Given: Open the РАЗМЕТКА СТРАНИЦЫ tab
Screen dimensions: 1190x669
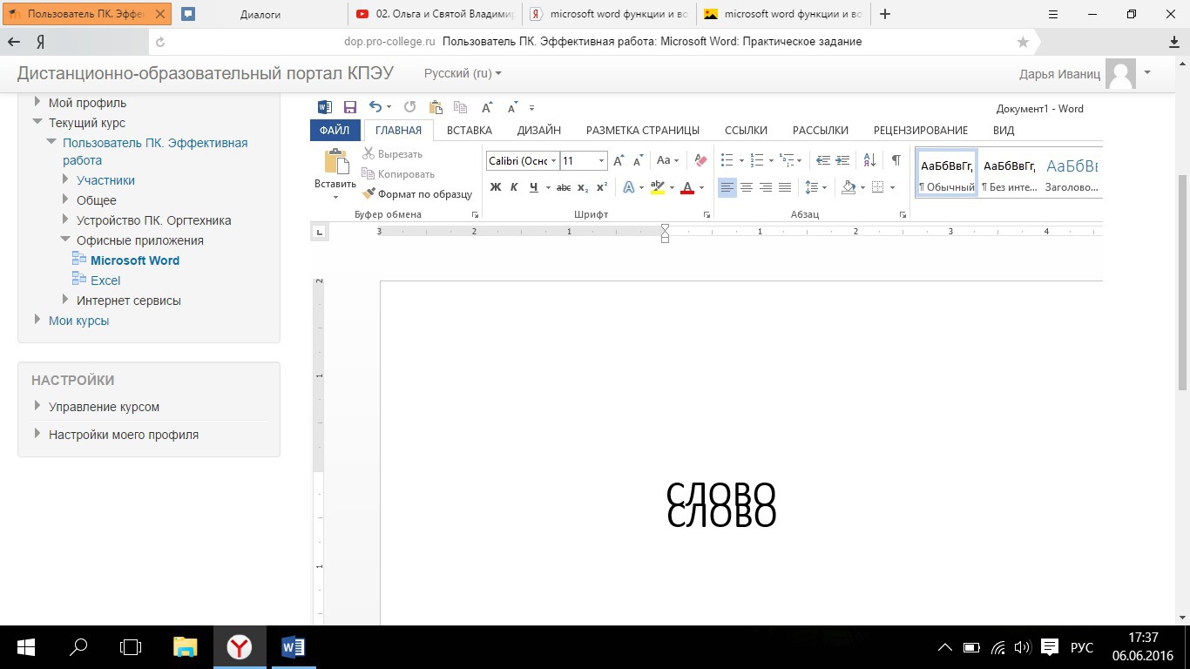Looking at the screenshot, I should 643,131.
